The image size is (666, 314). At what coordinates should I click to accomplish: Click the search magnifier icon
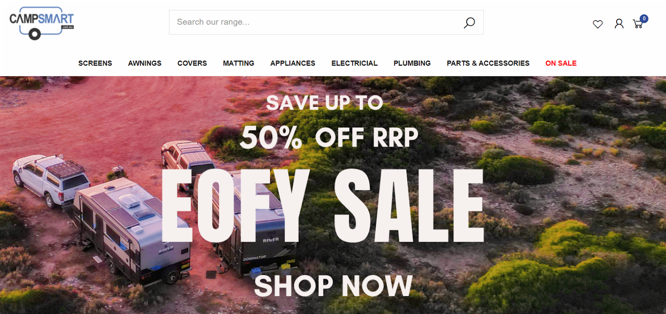(x=469, y=22)
